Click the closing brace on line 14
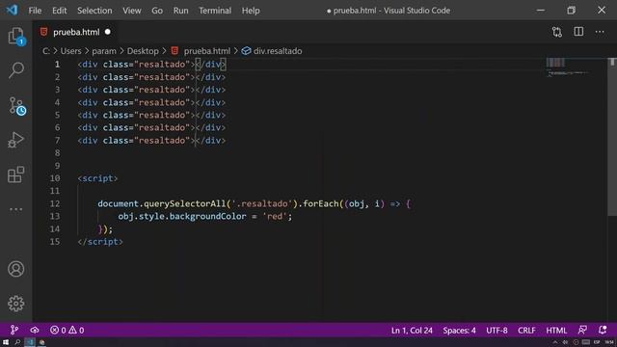 101,228
